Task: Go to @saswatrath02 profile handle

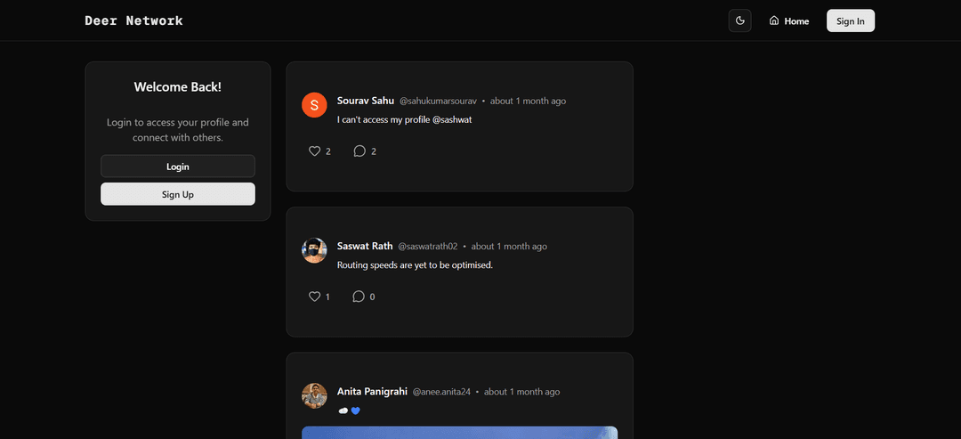Action: pyautogui.click(x=427, y=247)
